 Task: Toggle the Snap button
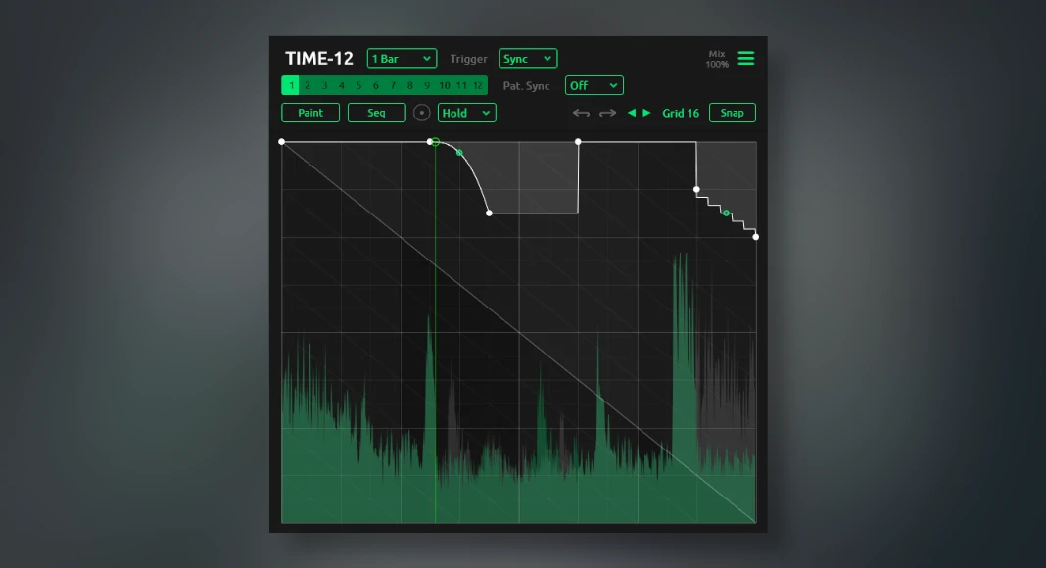coord(732,113)
